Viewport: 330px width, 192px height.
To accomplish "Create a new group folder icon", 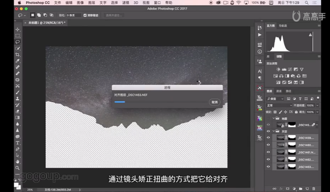I will 301,189.
